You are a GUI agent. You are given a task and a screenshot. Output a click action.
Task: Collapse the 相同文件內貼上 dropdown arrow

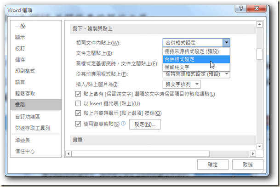click(x=226, y=43)
